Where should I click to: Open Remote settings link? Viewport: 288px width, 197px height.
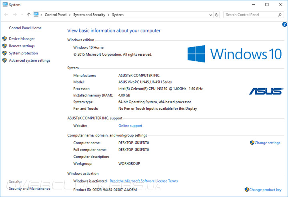tap(22, 46)
